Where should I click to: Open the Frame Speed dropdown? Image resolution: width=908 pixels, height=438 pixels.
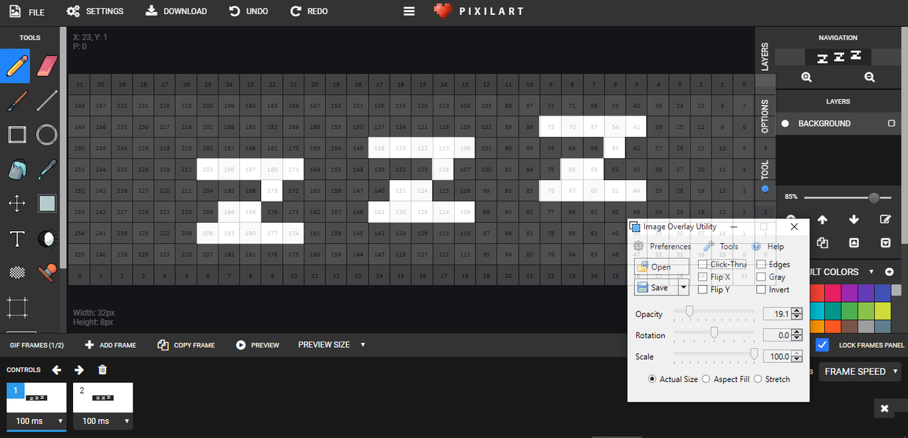[x=860, y=371]
